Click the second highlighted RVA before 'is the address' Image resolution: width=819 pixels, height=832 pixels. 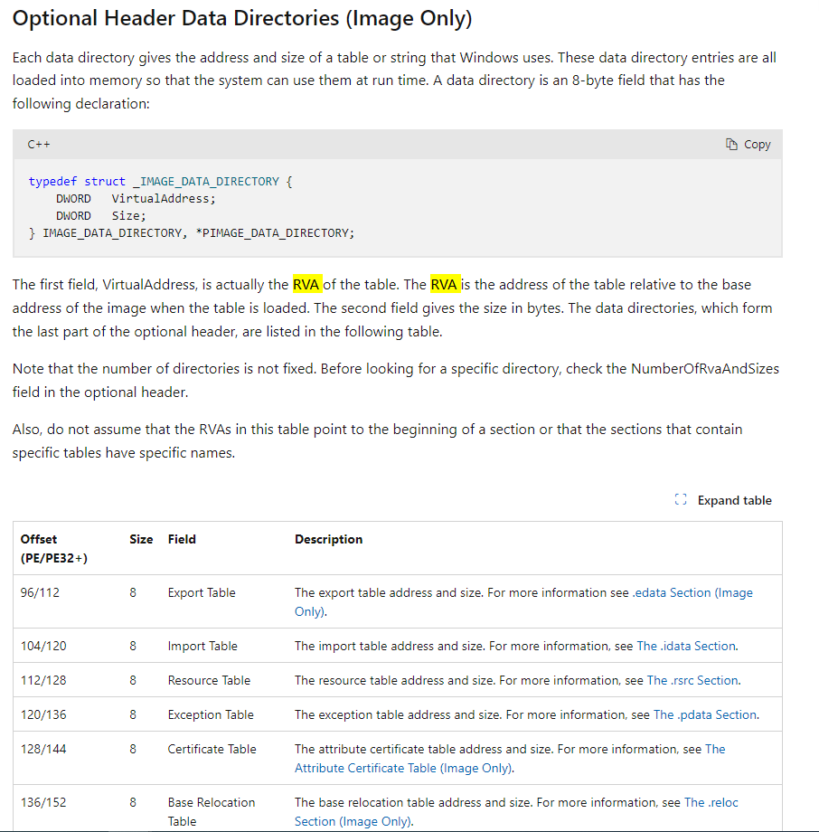[444, 284]
